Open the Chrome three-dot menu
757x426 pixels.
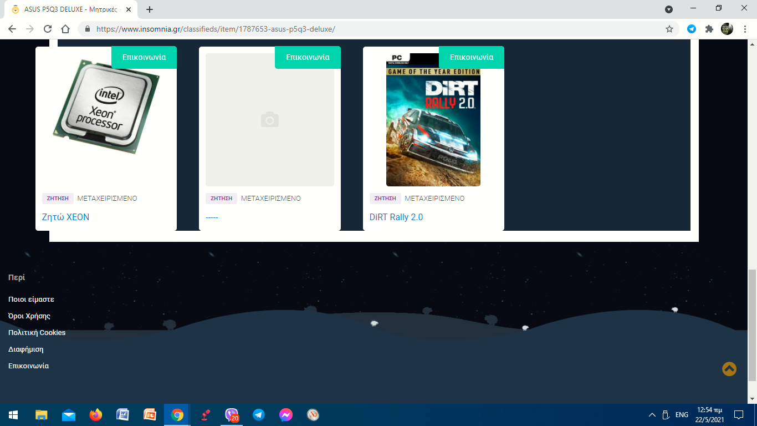point(744,29)
